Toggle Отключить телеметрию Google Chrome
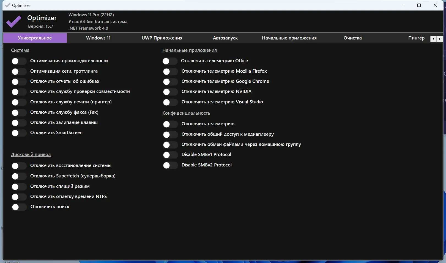446x263 pixels. coord(170,81)
